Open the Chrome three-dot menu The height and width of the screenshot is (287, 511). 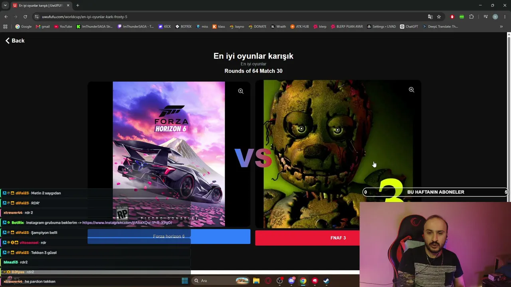(505, 17)
